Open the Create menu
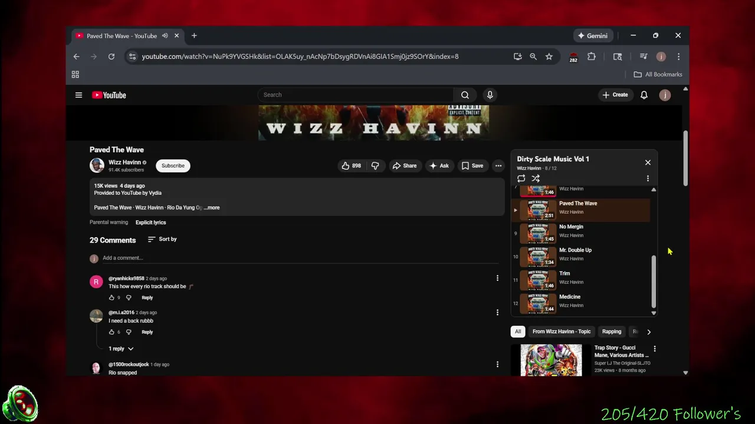 tap(615, 95)
